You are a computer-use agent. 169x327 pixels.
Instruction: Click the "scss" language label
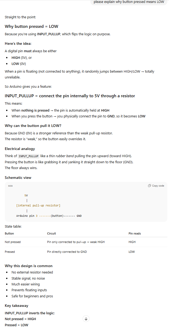(x=10, y=186)
